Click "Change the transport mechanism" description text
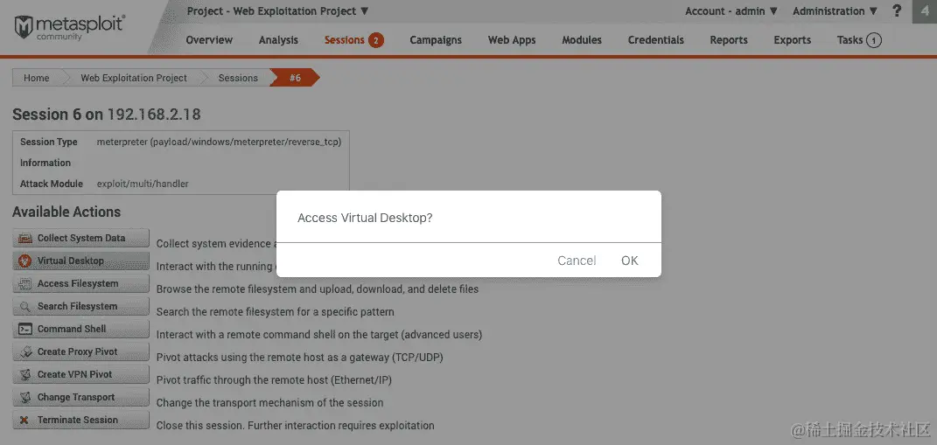Image resolution: width=937 pixels, height=445 pixels. (x=270, y=402)
